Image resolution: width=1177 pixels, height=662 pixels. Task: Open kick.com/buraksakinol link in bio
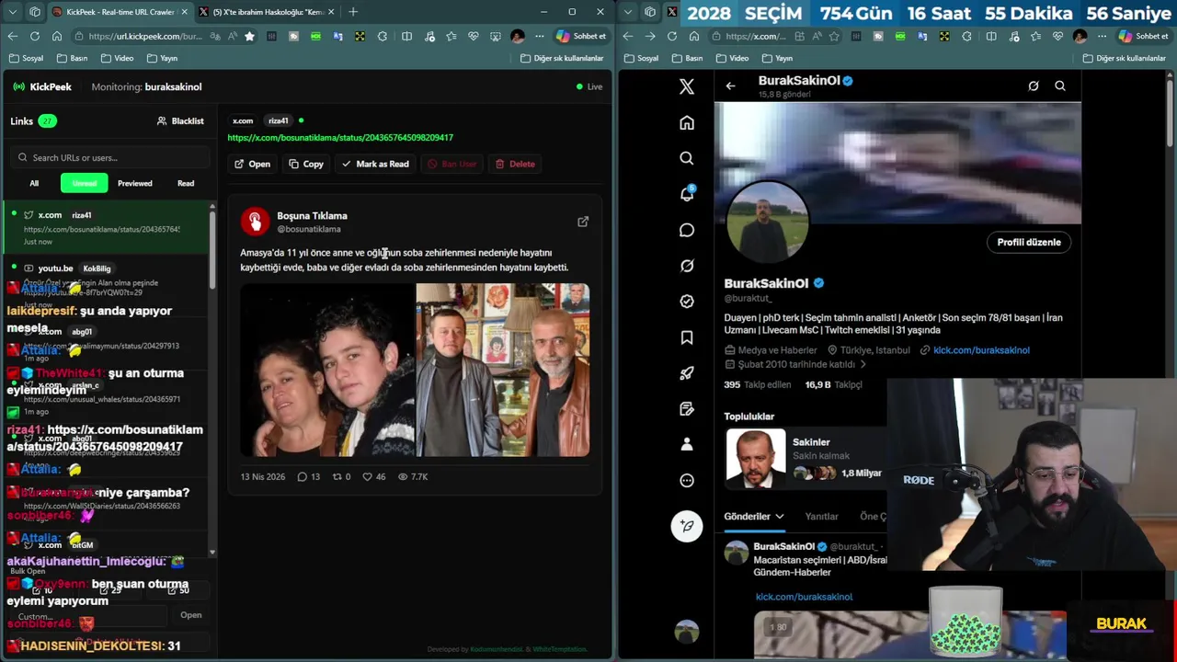pos(981,350)
